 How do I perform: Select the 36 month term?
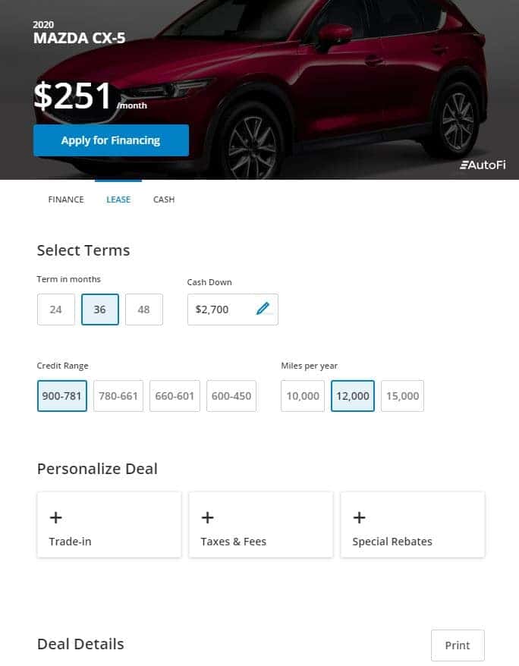coord(100,309)
